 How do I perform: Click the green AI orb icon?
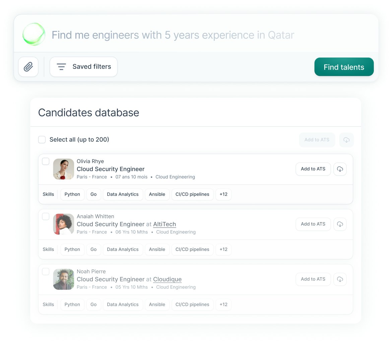34,34
